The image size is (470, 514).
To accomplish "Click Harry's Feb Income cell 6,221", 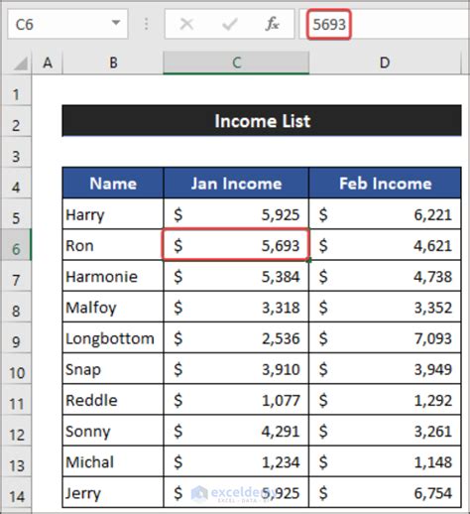I will pyautogui.click(x=385, y=214).
